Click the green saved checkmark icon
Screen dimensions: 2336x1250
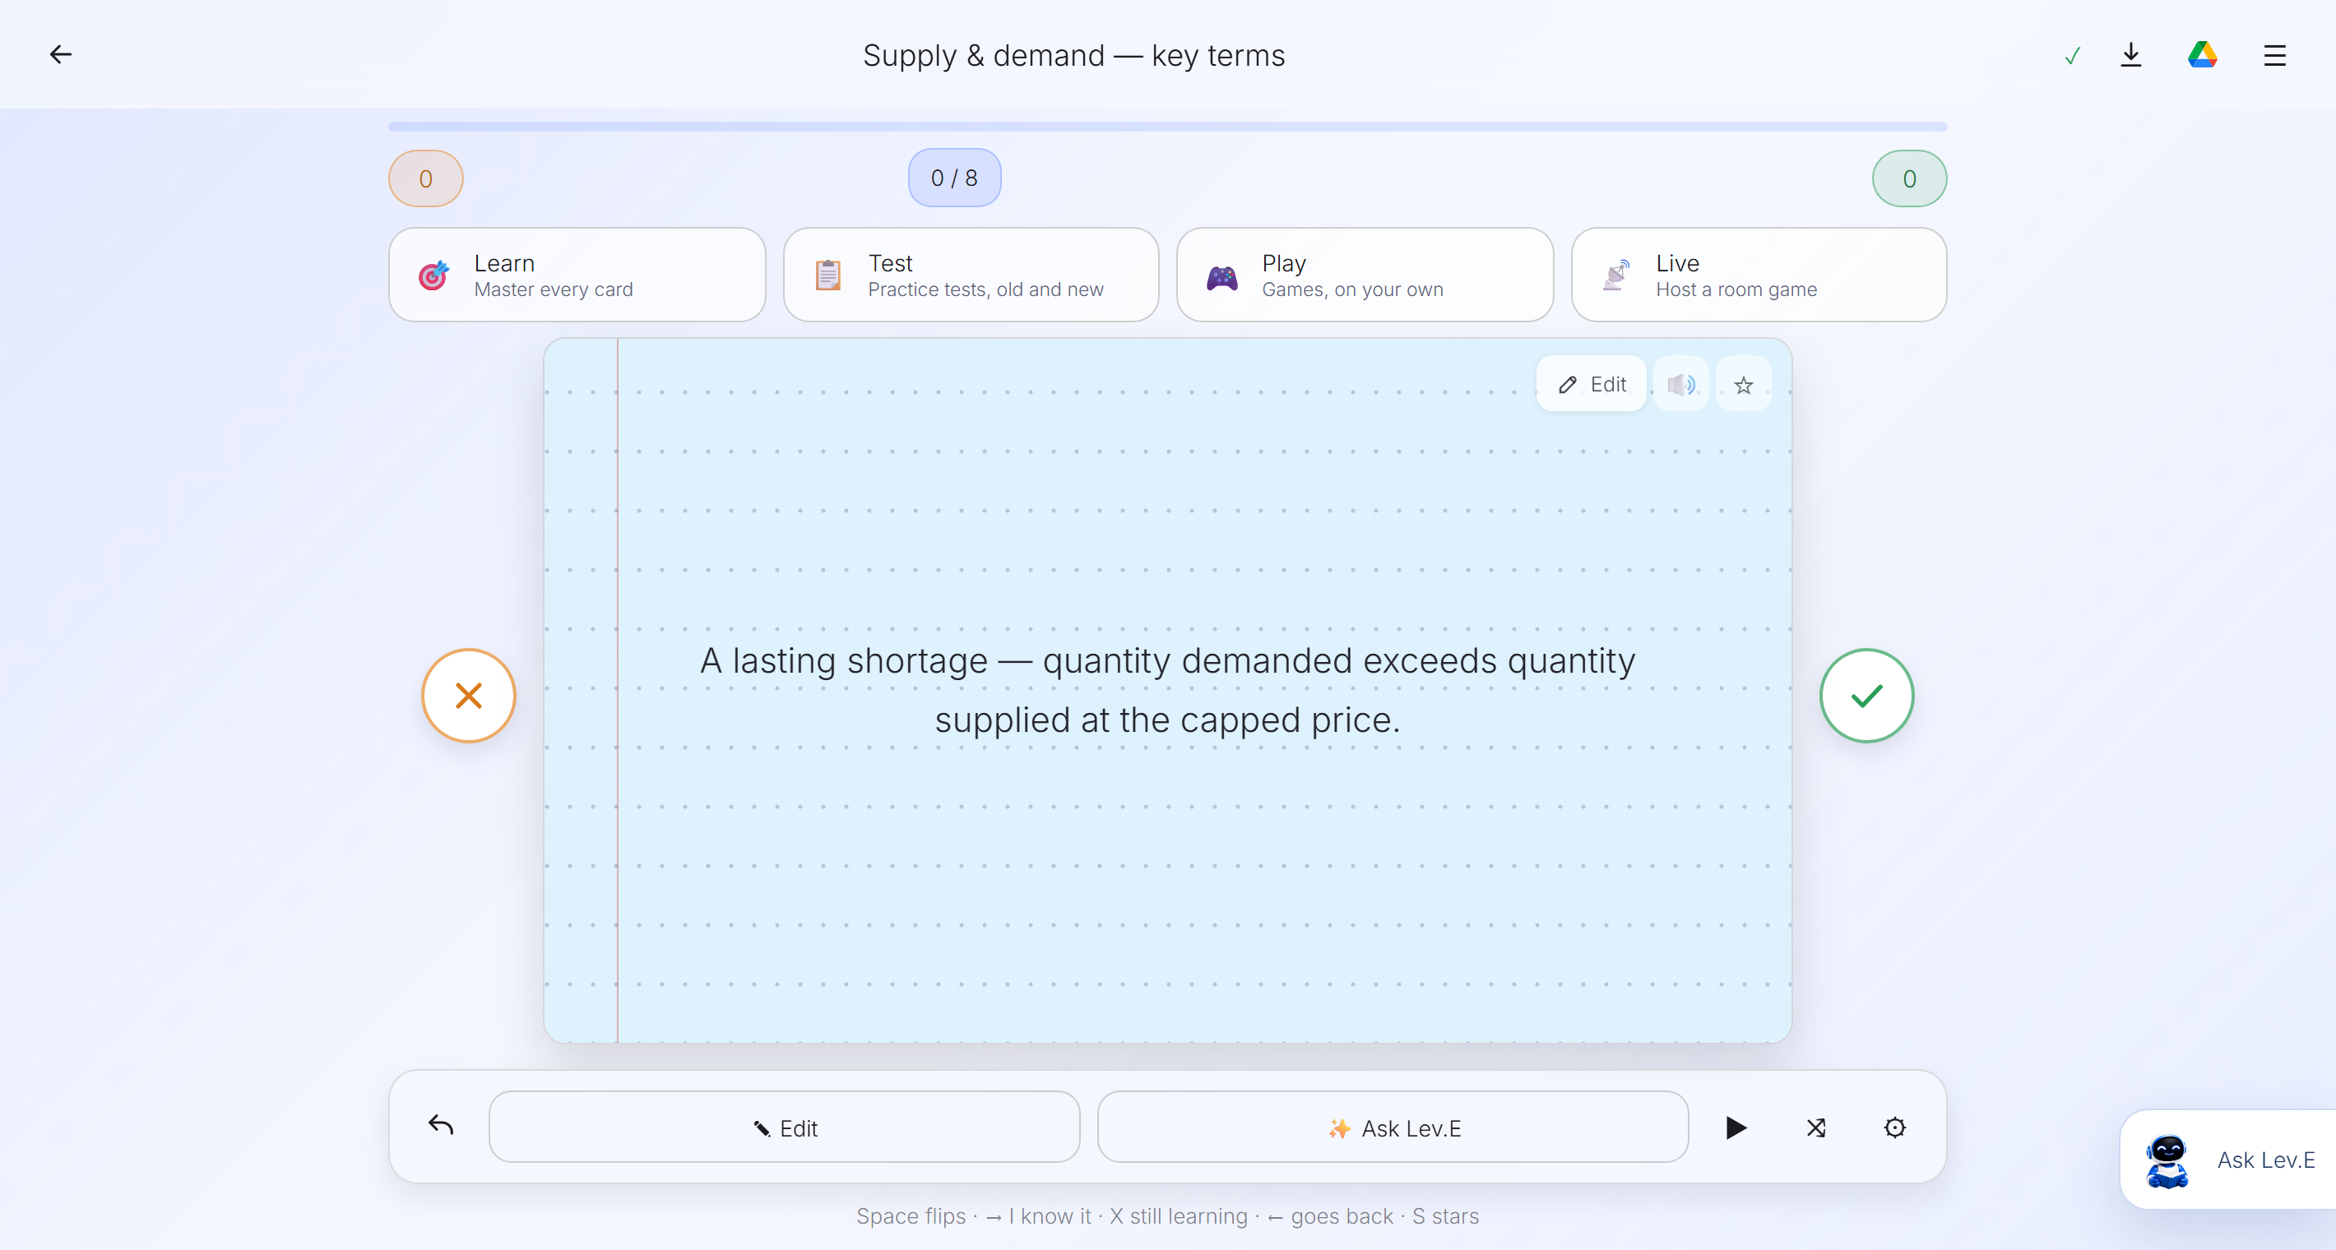point(2072,56)
